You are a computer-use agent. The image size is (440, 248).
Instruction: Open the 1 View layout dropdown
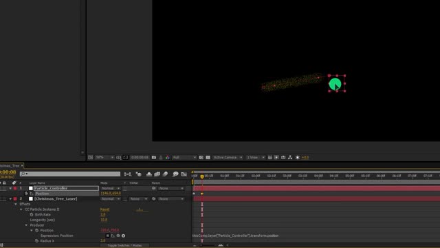[x=256, y=158]
